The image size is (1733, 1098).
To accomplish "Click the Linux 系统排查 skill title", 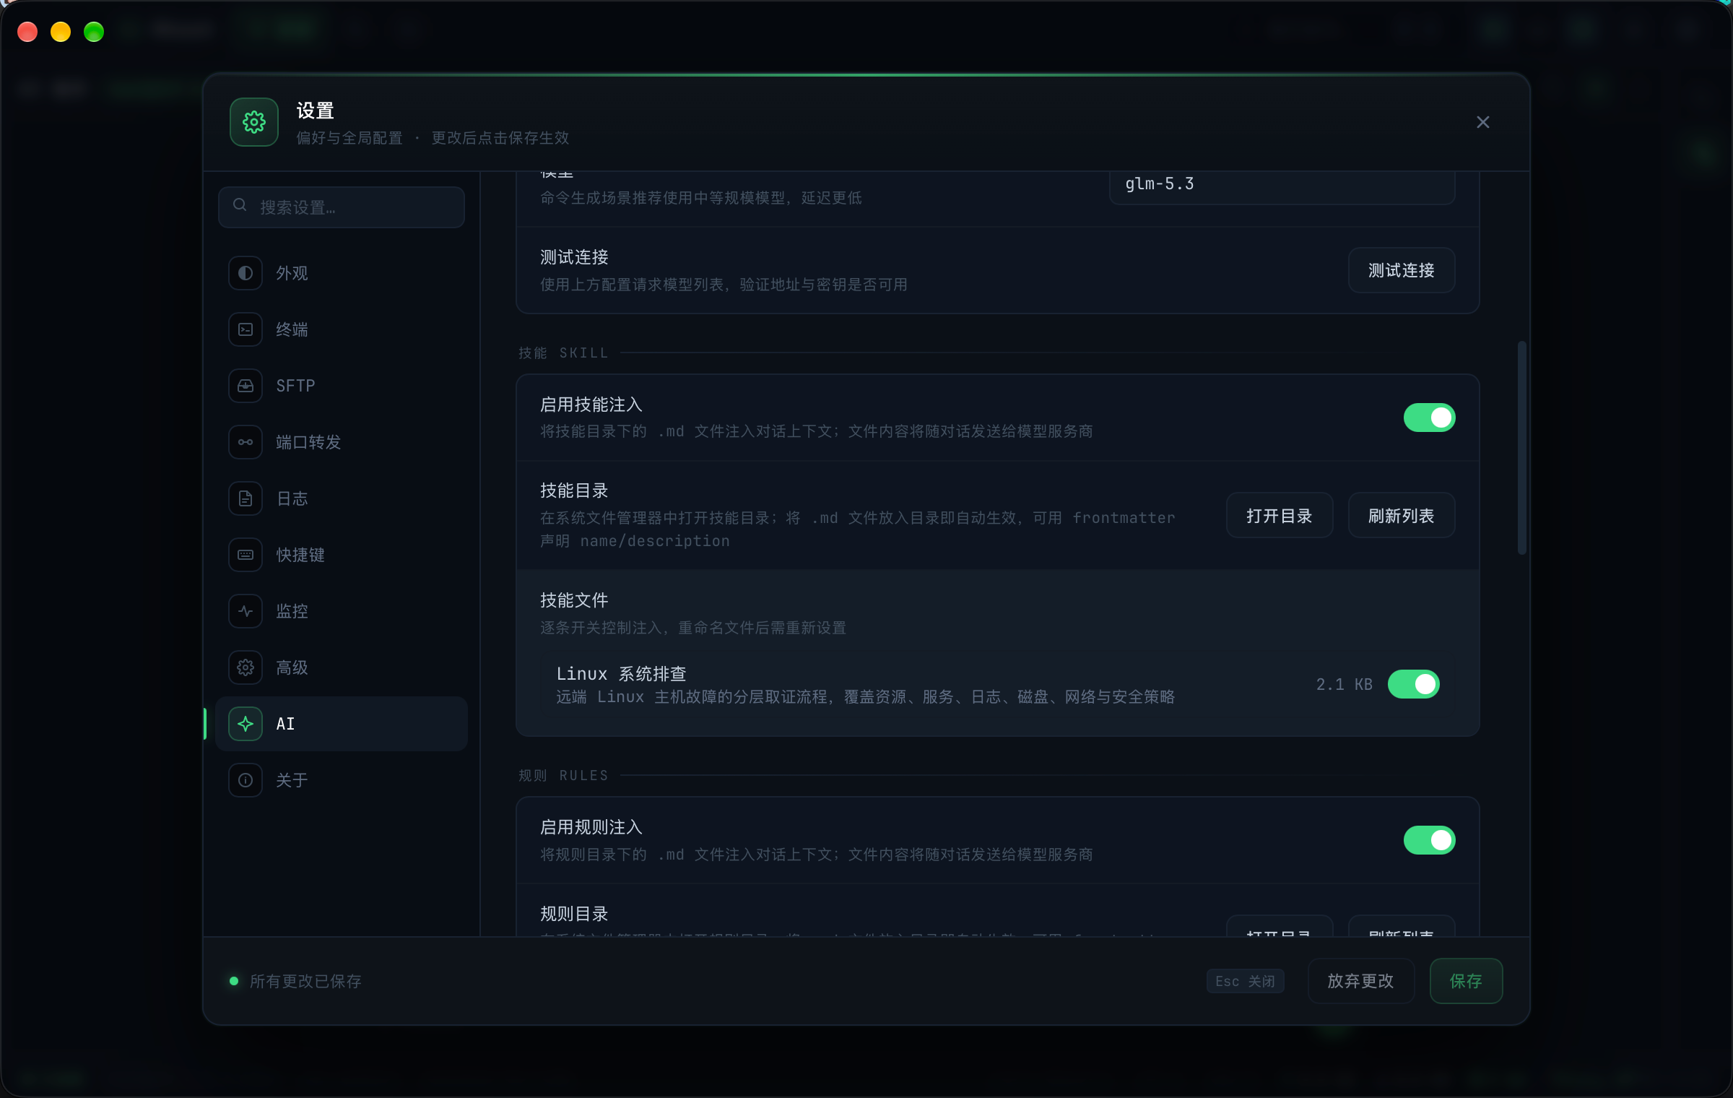I will click(x=621, y=674).
